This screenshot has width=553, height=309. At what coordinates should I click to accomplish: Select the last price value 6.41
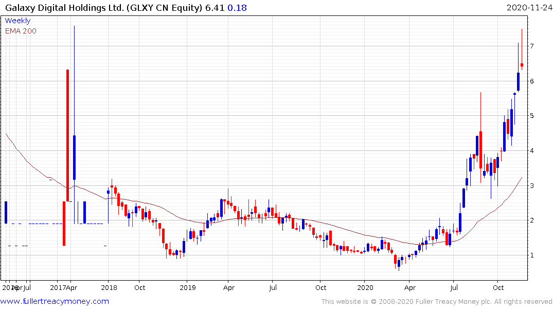pos(215,7)
